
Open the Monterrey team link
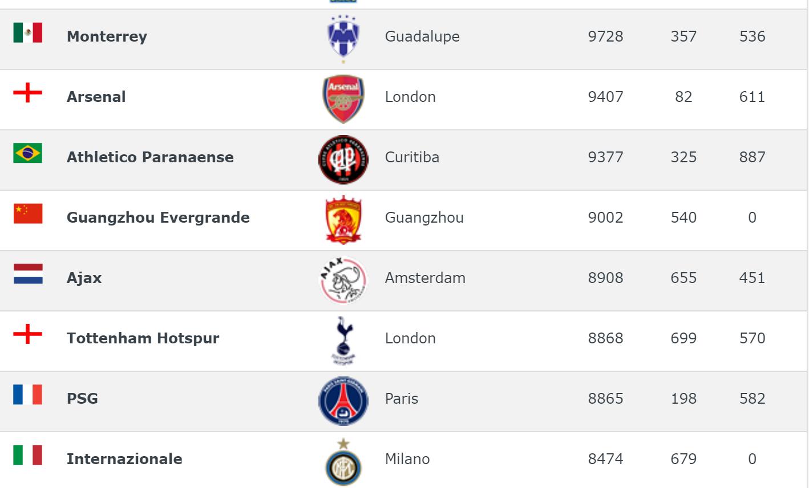click(107, 36)
